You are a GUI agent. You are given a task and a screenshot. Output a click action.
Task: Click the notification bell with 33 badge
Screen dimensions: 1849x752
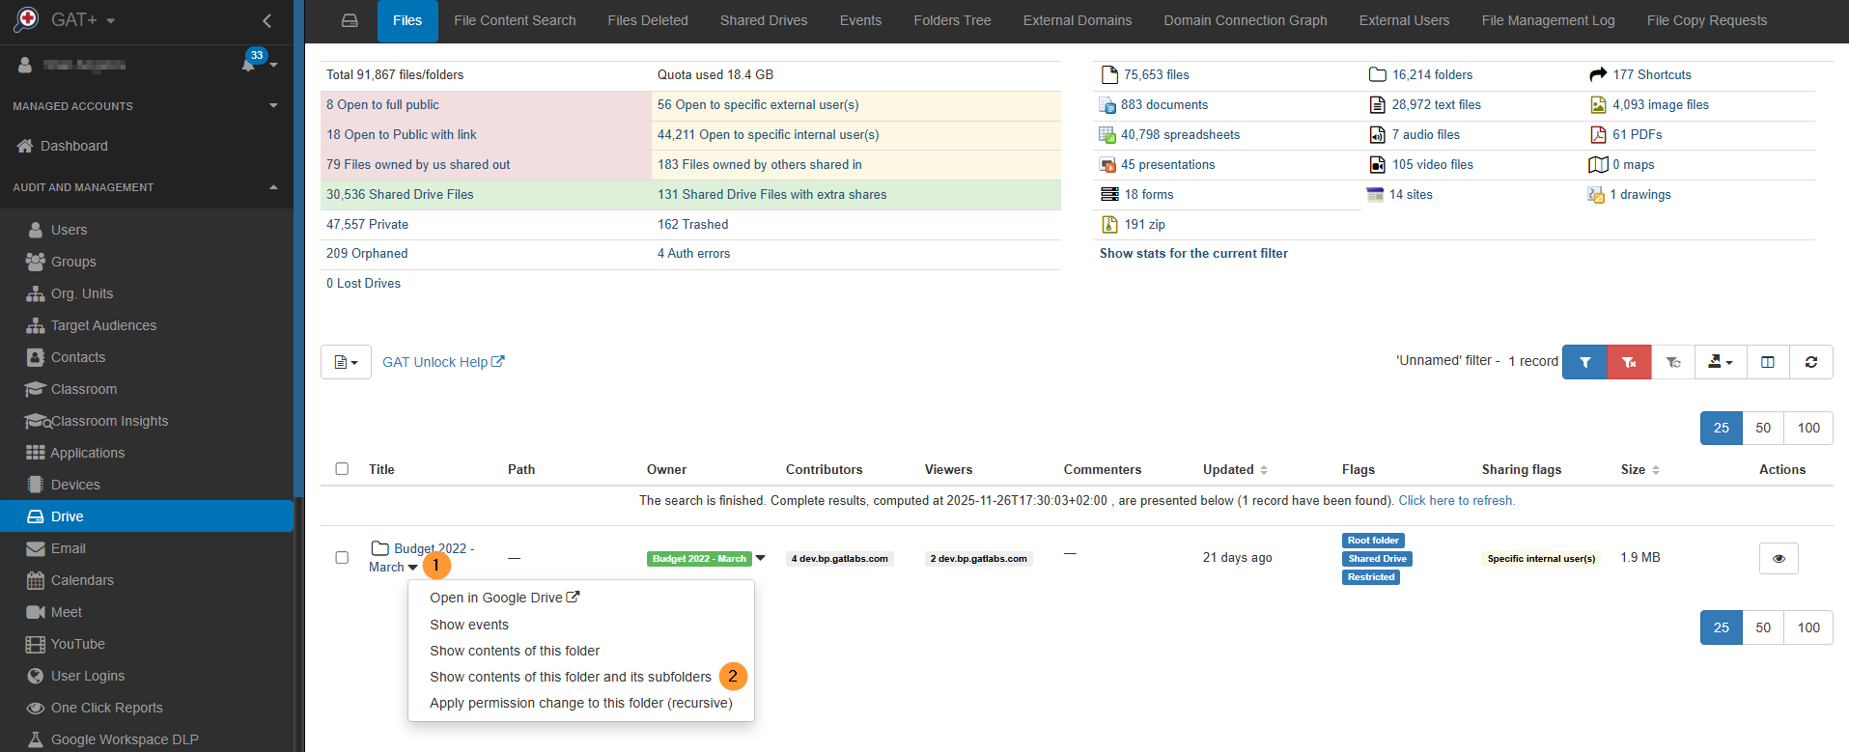point(249,65)
